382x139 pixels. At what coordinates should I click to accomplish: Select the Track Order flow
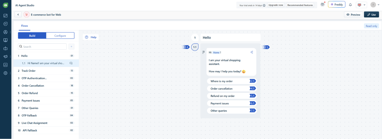(46, 71)
